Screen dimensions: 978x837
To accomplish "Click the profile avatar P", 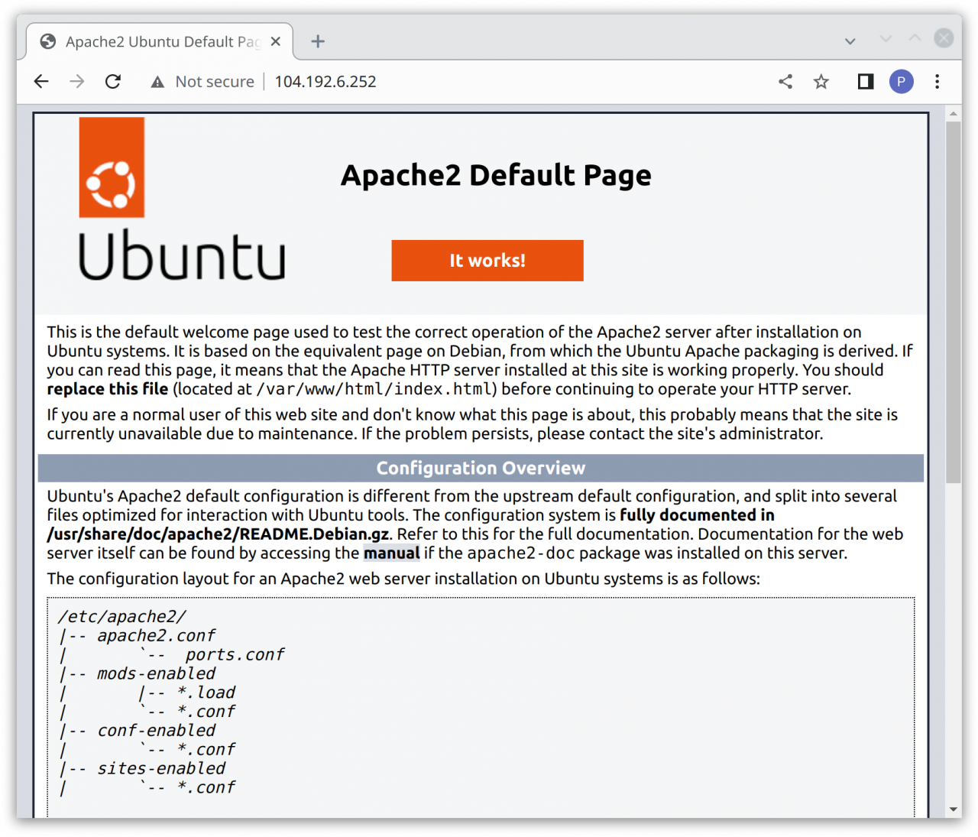I will pos(902,82).
